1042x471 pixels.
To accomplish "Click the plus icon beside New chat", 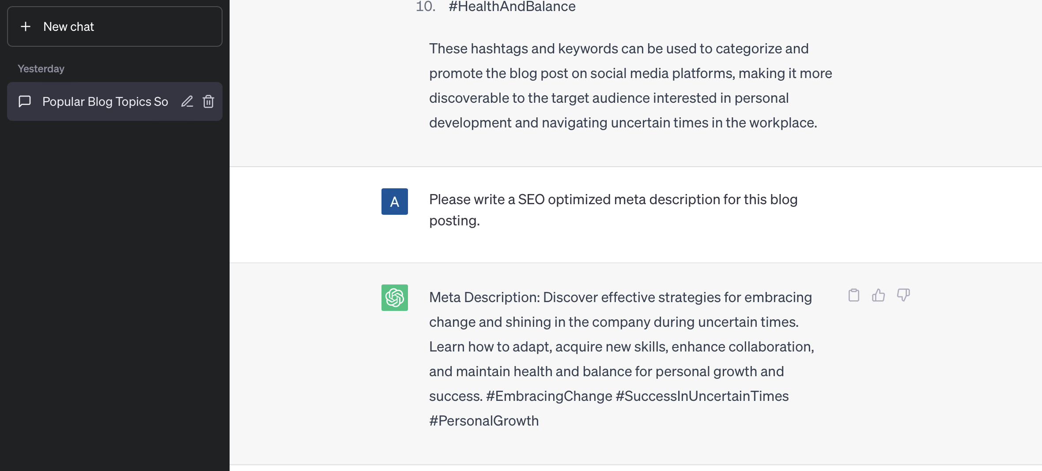I will 26,26.
